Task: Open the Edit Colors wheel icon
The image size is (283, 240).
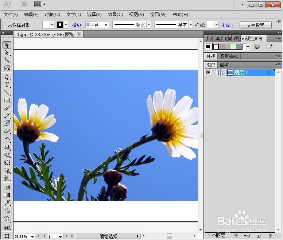Action: (257, 47)
